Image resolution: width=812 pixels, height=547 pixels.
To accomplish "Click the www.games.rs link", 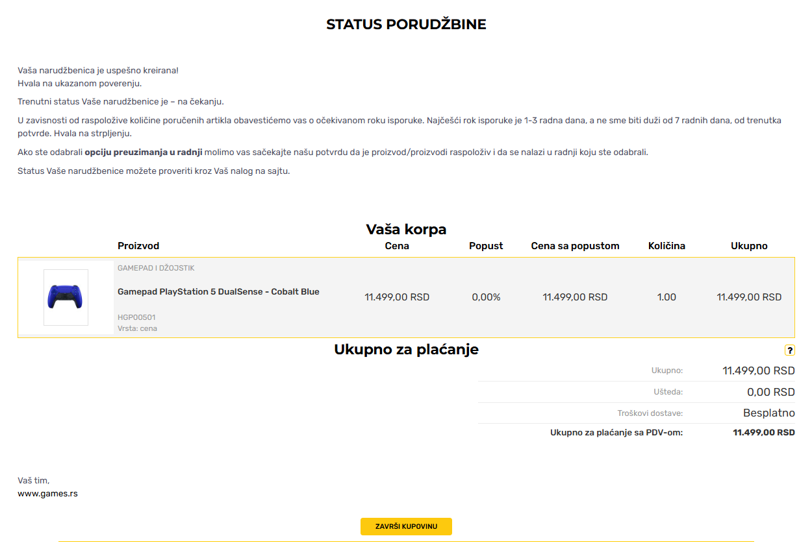I will click(47, 493).
